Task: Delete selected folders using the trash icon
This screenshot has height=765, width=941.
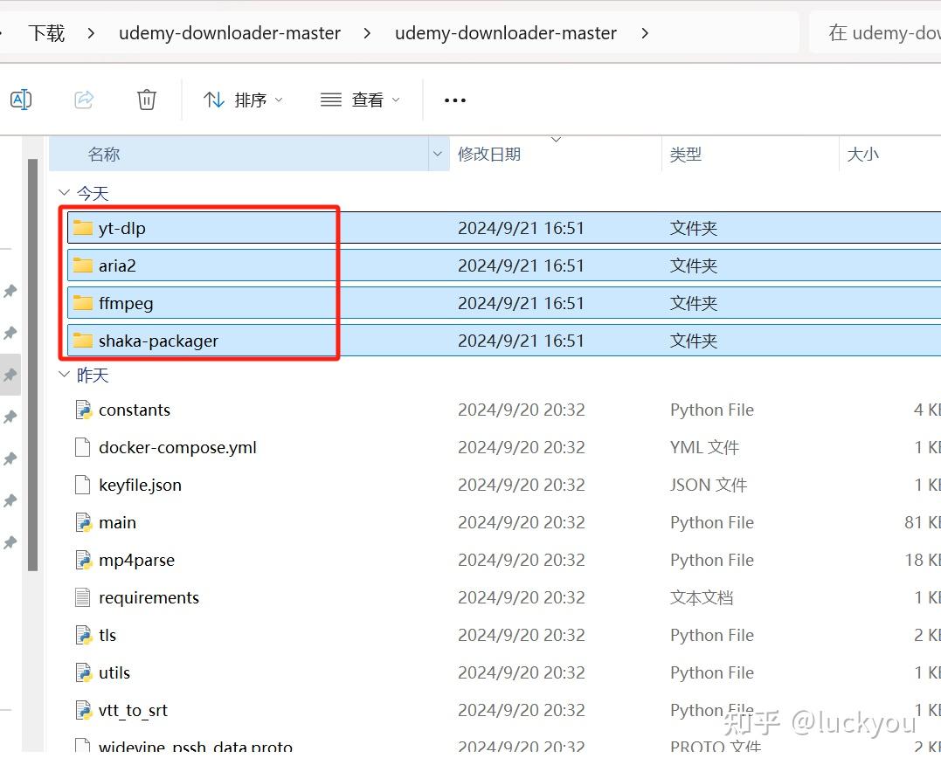Action: [146, 99]
